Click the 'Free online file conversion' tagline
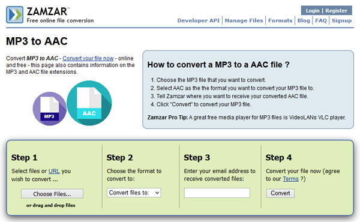Viewport: 360px width, 222px height. [x=60, y=20]
